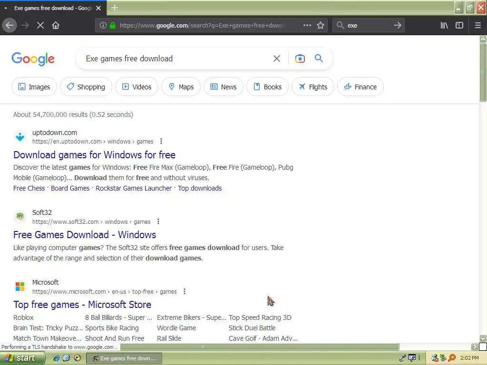Bookmark this page with the star
Image resolution: width=487 pixels, height=365 pixels.
coord(321,26)
